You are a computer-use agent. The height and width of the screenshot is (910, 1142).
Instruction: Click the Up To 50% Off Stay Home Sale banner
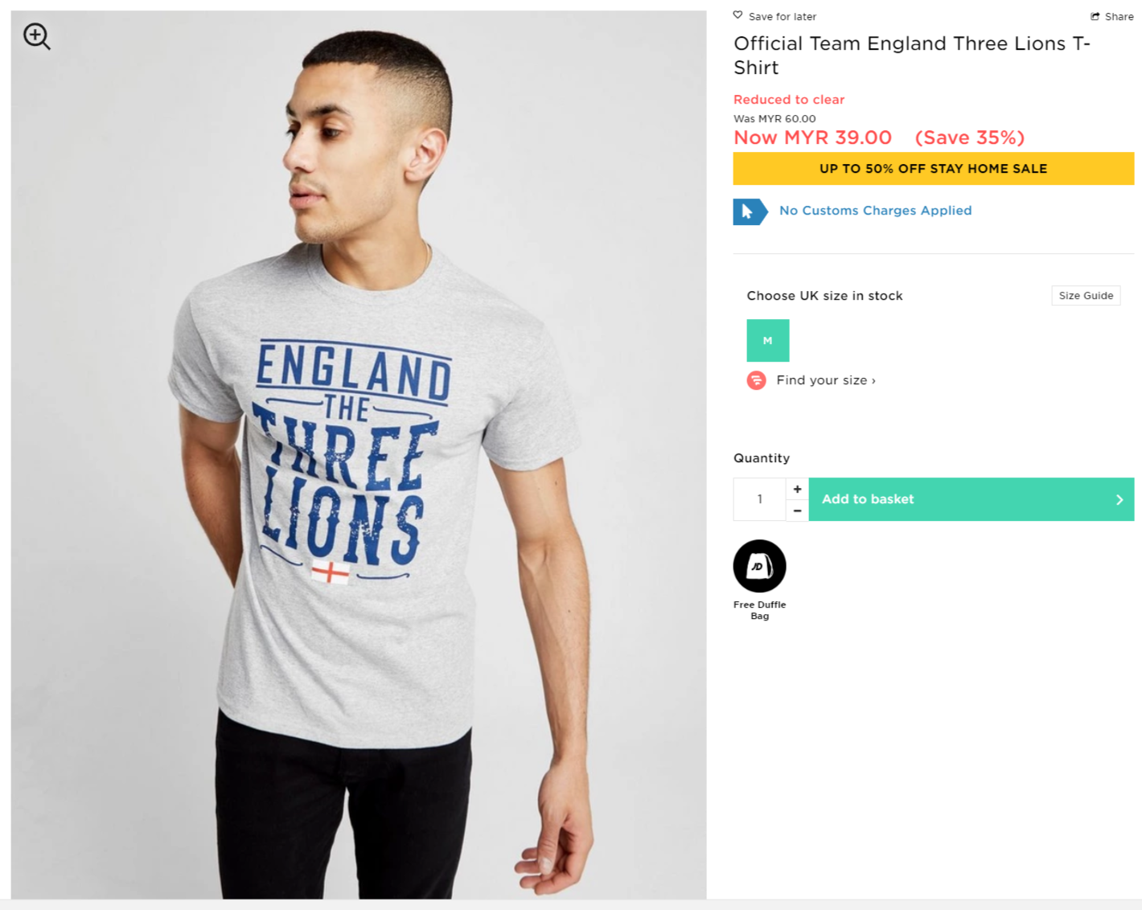point(933,169)
